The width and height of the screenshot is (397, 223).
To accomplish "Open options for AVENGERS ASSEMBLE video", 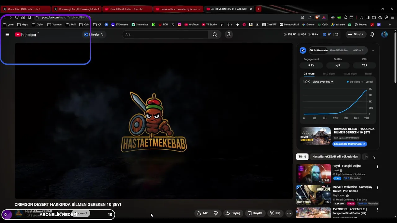I will coord(377,210).
